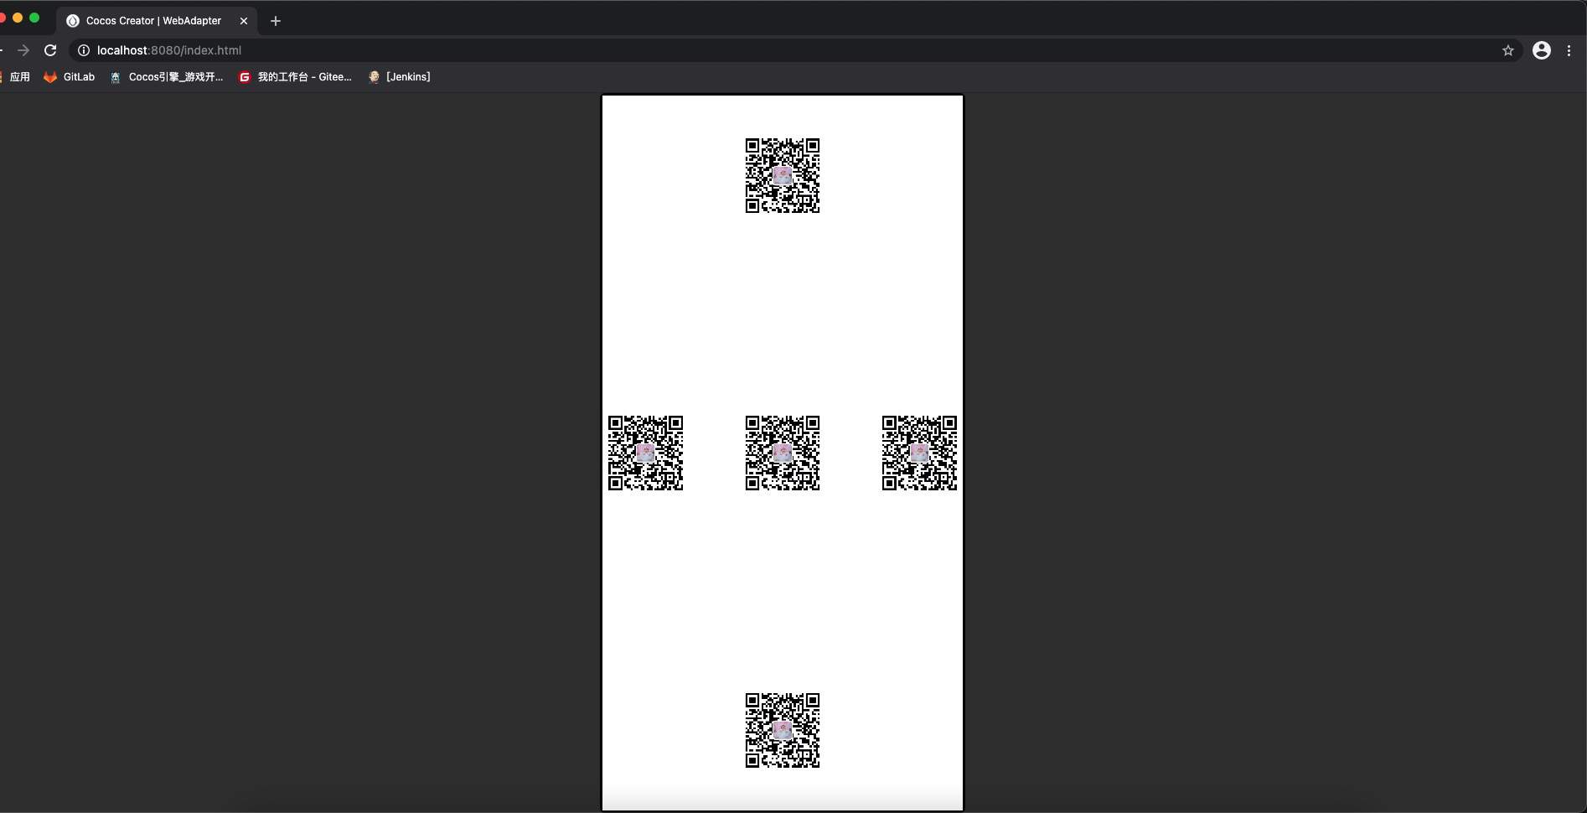This screenshot has height=813, width=1587.
Task: Click the green fullscreen window button
Action: [34, 18]
